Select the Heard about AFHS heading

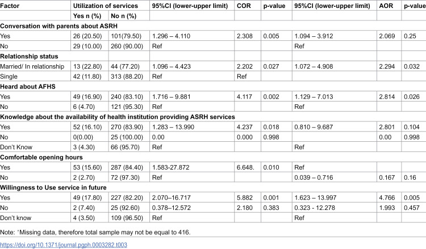click(28, 87)
